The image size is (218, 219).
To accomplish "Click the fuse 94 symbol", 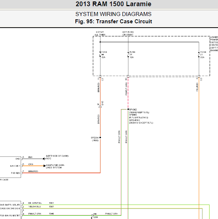I will pos(100,54).
